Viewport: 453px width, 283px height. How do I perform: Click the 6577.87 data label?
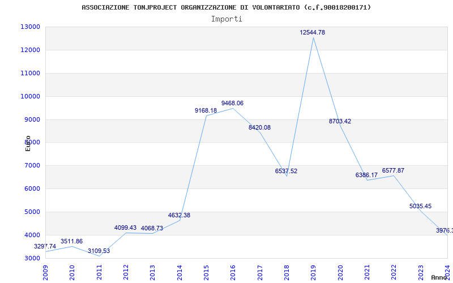click(393, 170)
